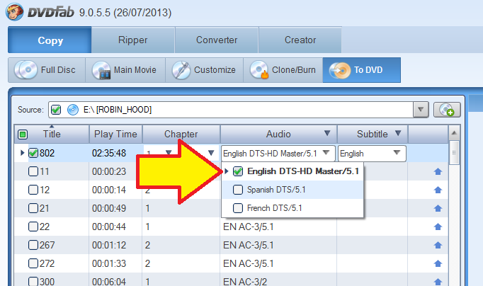The image size is (483, 286).
Task: Click play time 02:35:48
Action: 109,153
